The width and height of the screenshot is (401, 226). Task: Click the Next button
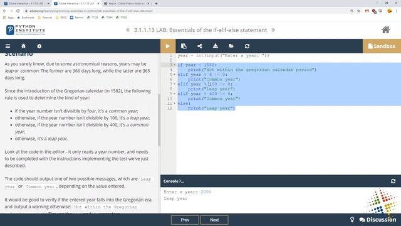coord(214,220)
